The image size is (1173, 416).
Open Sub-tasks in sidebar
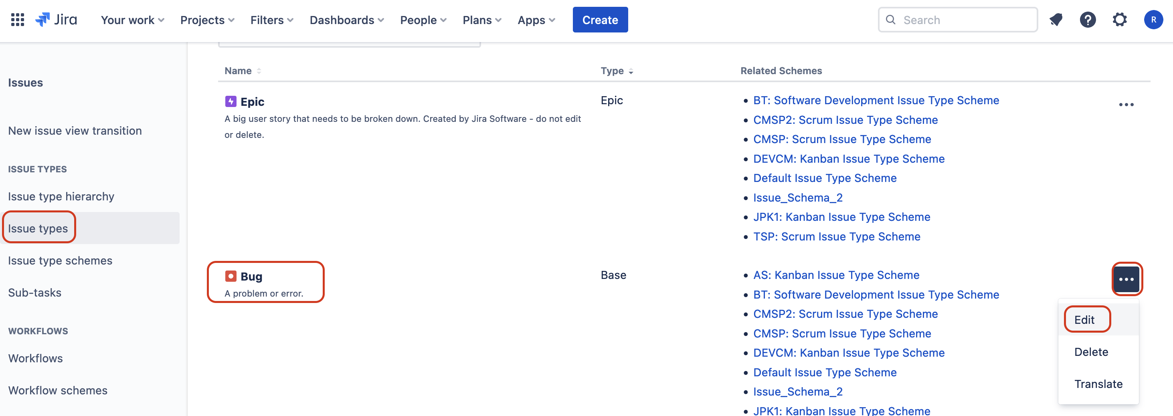(x=34, y=292)
